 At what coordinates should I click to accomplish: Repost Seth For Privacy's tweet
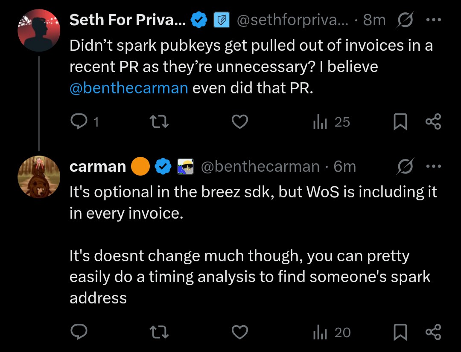160,122
